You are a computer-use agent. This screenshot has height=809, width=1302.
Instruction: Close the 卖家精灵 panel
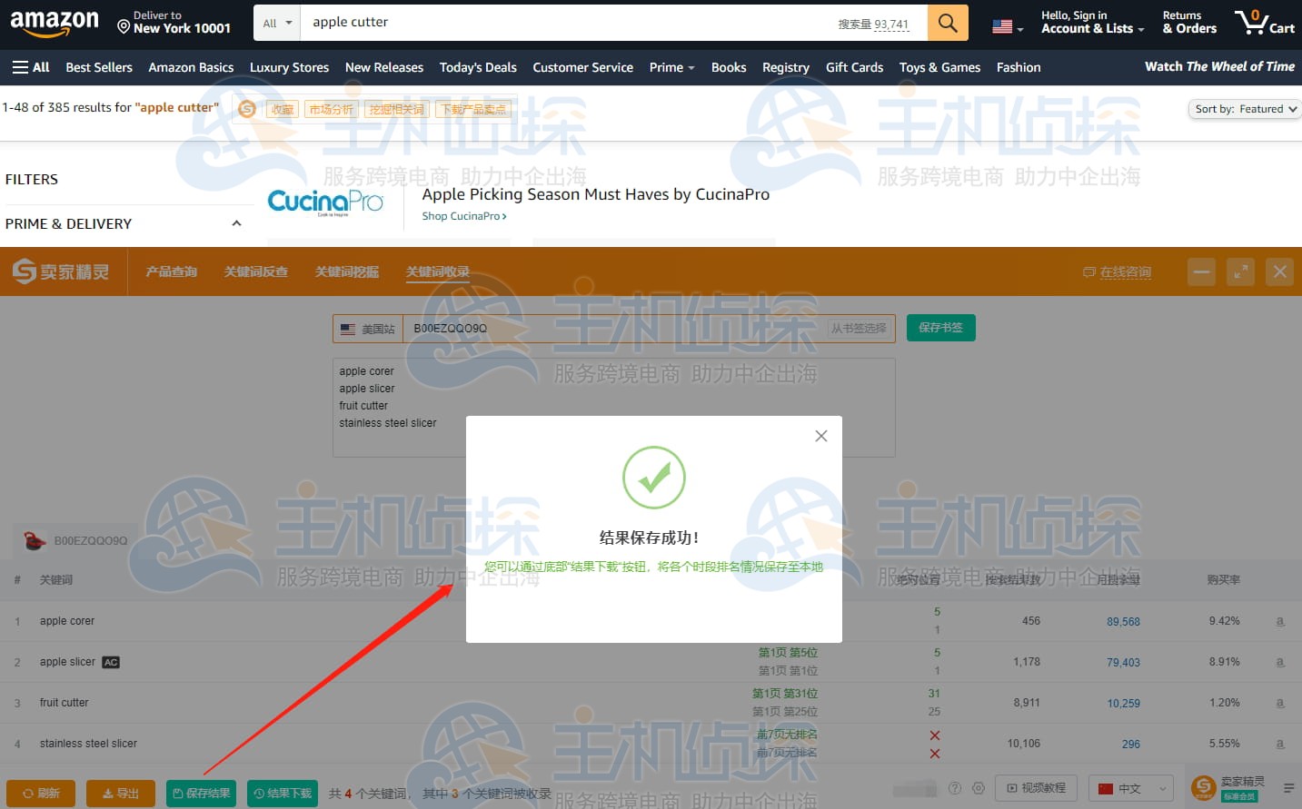click(x=1279, y=271)
